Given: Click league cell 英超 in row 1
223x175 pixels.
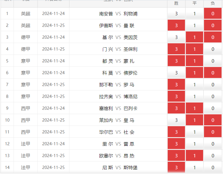Looking at the screenshot, I should point(26,14).
